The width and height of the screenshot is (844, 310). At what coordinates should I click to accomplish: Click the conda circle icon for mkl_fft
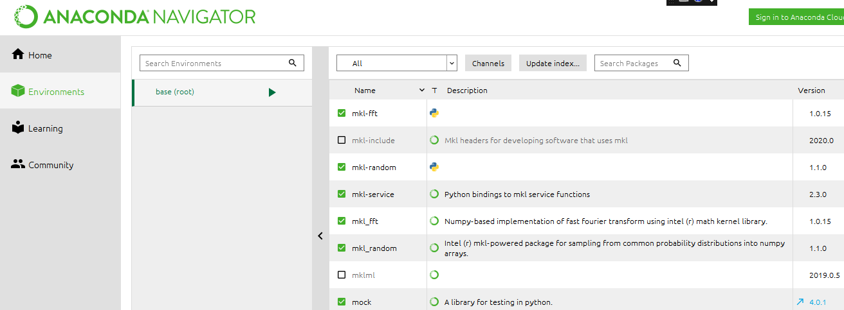coord(434,221)
